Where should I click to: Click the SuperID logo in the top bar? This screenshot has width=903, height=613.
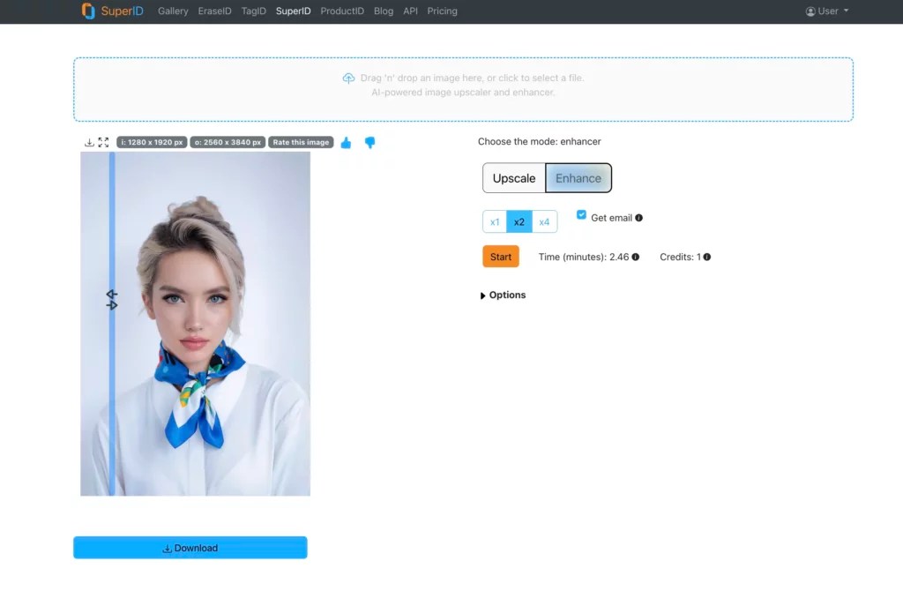click(113, 11)
